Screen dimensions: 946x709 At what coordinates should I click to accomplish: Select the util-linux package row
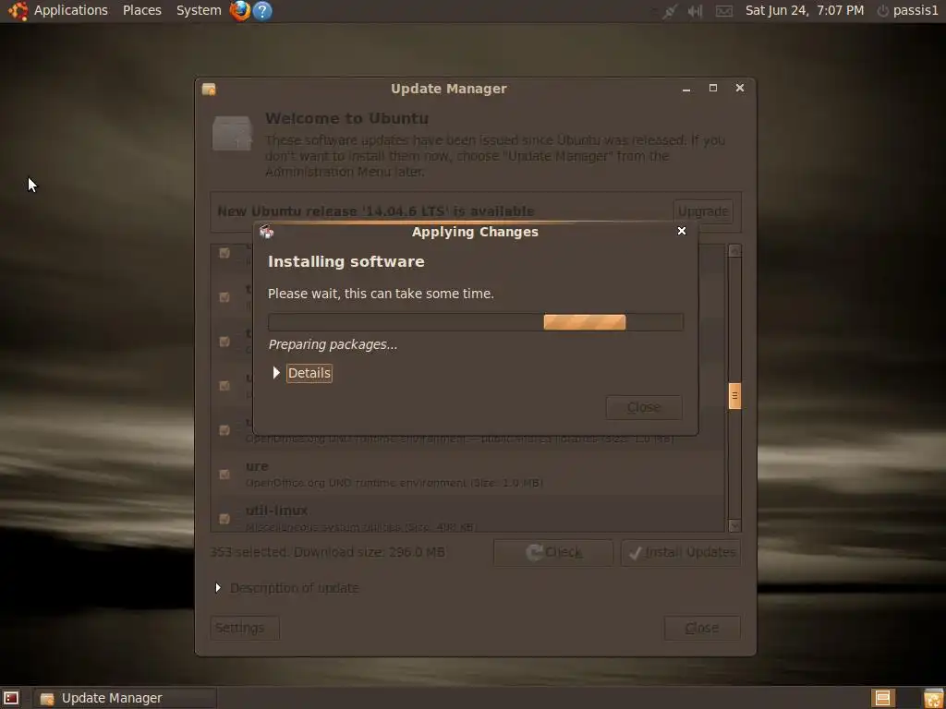tap(467, 514)
